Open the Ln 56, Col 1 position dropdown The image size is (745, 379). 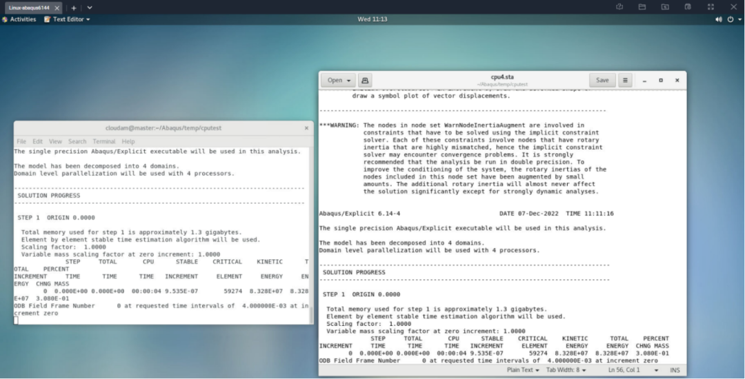point(633,370)
